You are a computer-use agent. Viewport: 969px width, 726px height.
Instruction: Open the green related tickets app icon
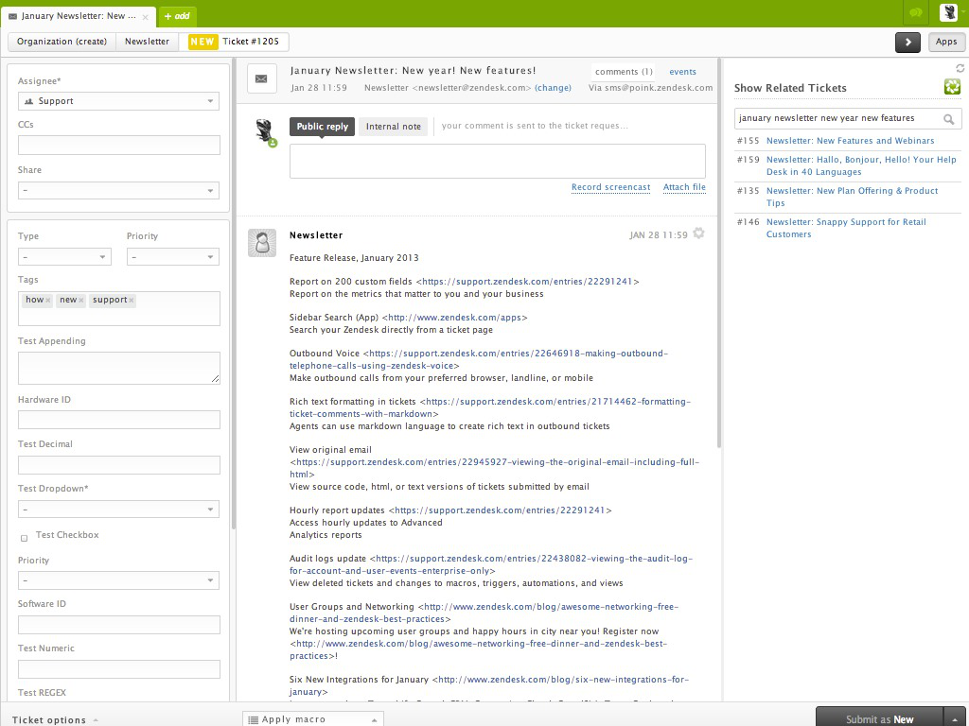[955, 87]
